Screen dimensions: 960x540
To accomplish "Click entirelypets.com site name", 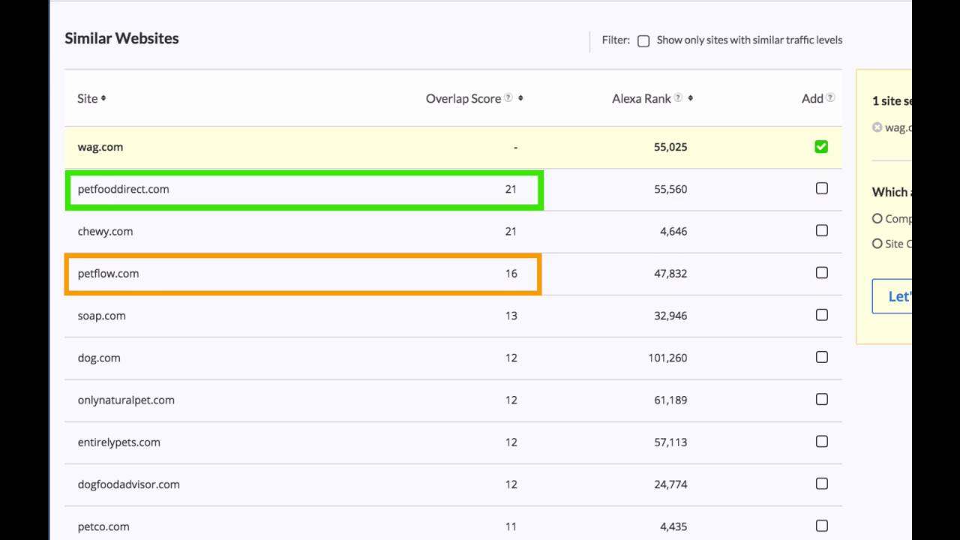I will point(118,442).
